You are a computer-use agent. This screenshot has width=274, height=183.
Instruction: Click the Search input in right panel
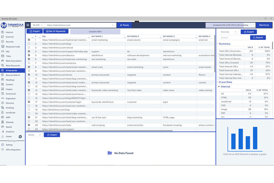tap(234, 38)
